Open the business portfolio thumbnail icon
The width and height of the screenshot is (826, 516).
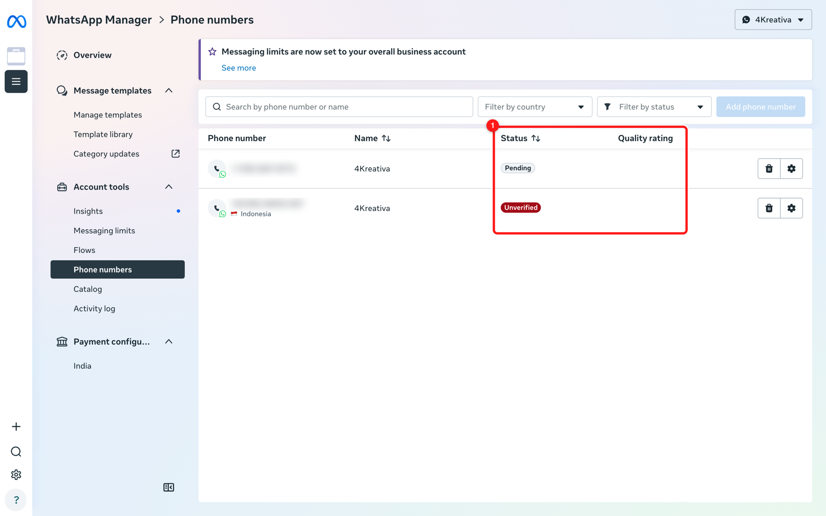pos(16,56)
